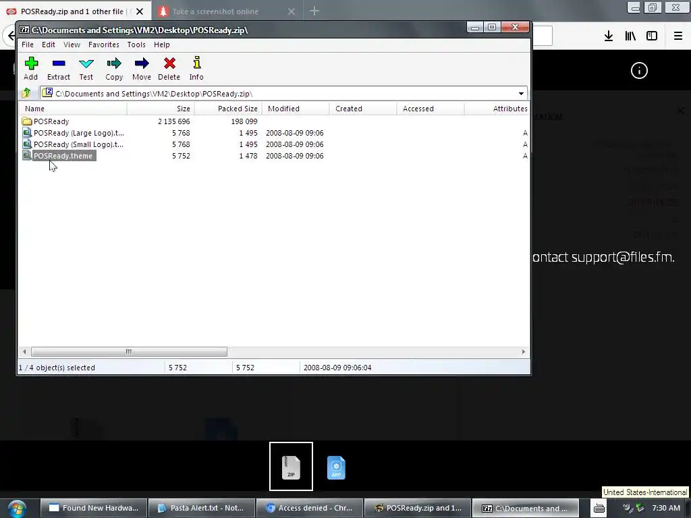This screenshot has width=691, height=518.
Task: Select the POSReady.theme file name
Action: point(63,156)
